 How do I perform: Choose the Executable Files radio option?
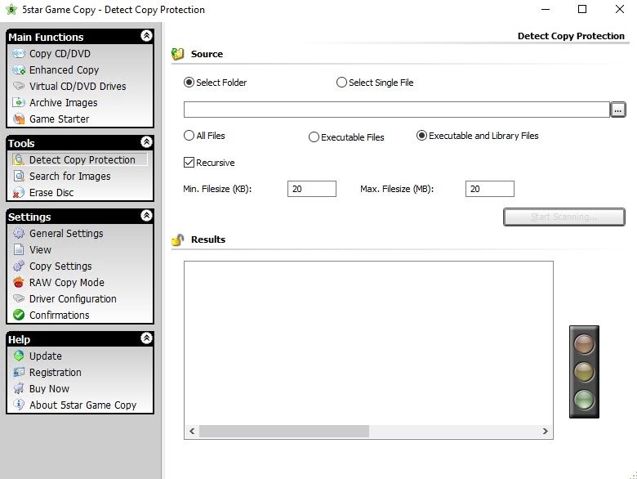point(314,137)
